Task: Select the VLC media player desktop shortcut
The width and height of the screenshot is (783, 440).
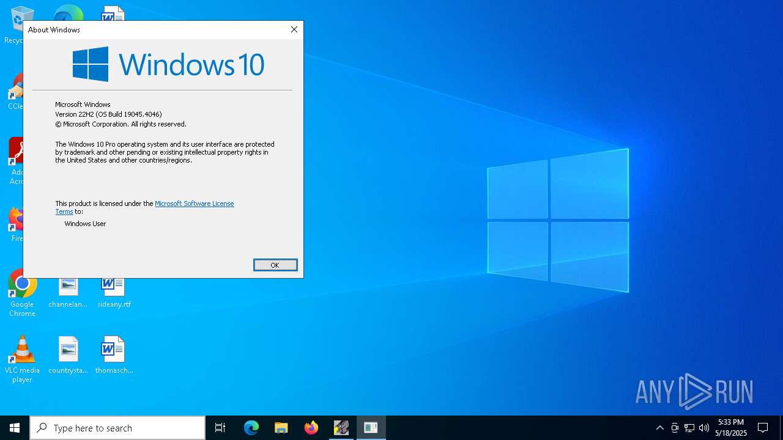Action: 22,359
